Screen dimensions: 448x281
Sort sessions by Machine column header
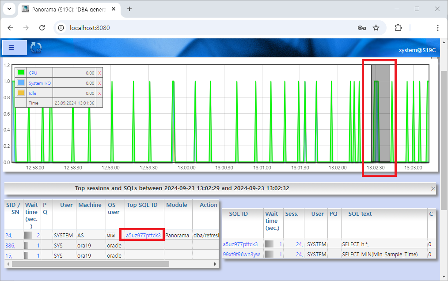tap(90, 205)
